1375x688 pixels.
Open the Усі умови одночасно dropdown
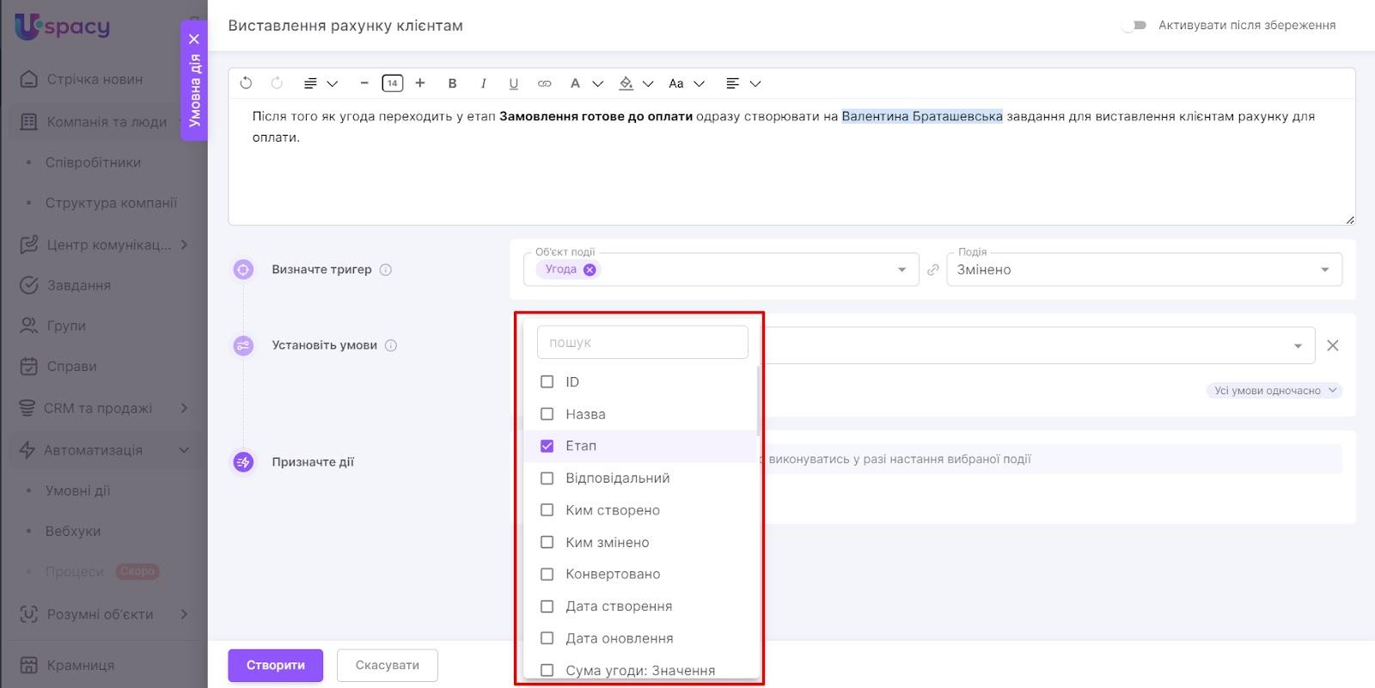point(1274,391)
